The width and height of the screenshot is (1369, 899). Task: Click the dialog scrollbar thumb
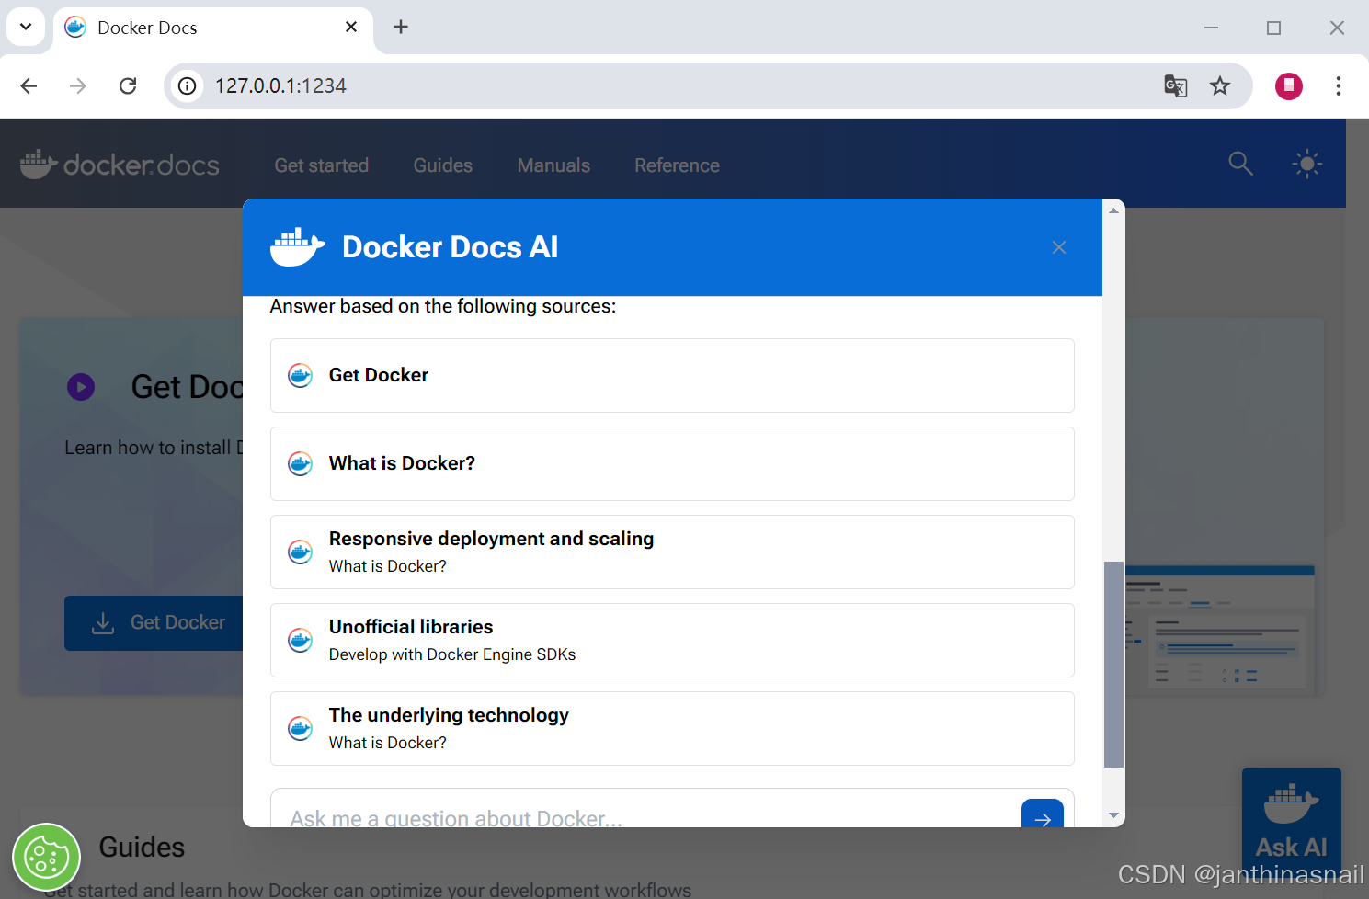1113,664
